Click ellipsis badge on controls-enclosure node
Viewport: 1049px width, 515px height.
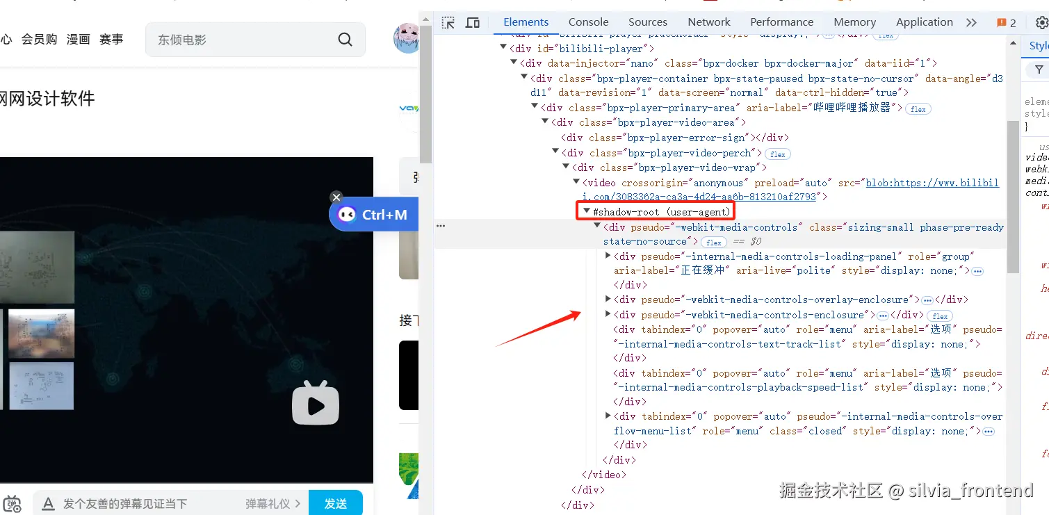883,316
